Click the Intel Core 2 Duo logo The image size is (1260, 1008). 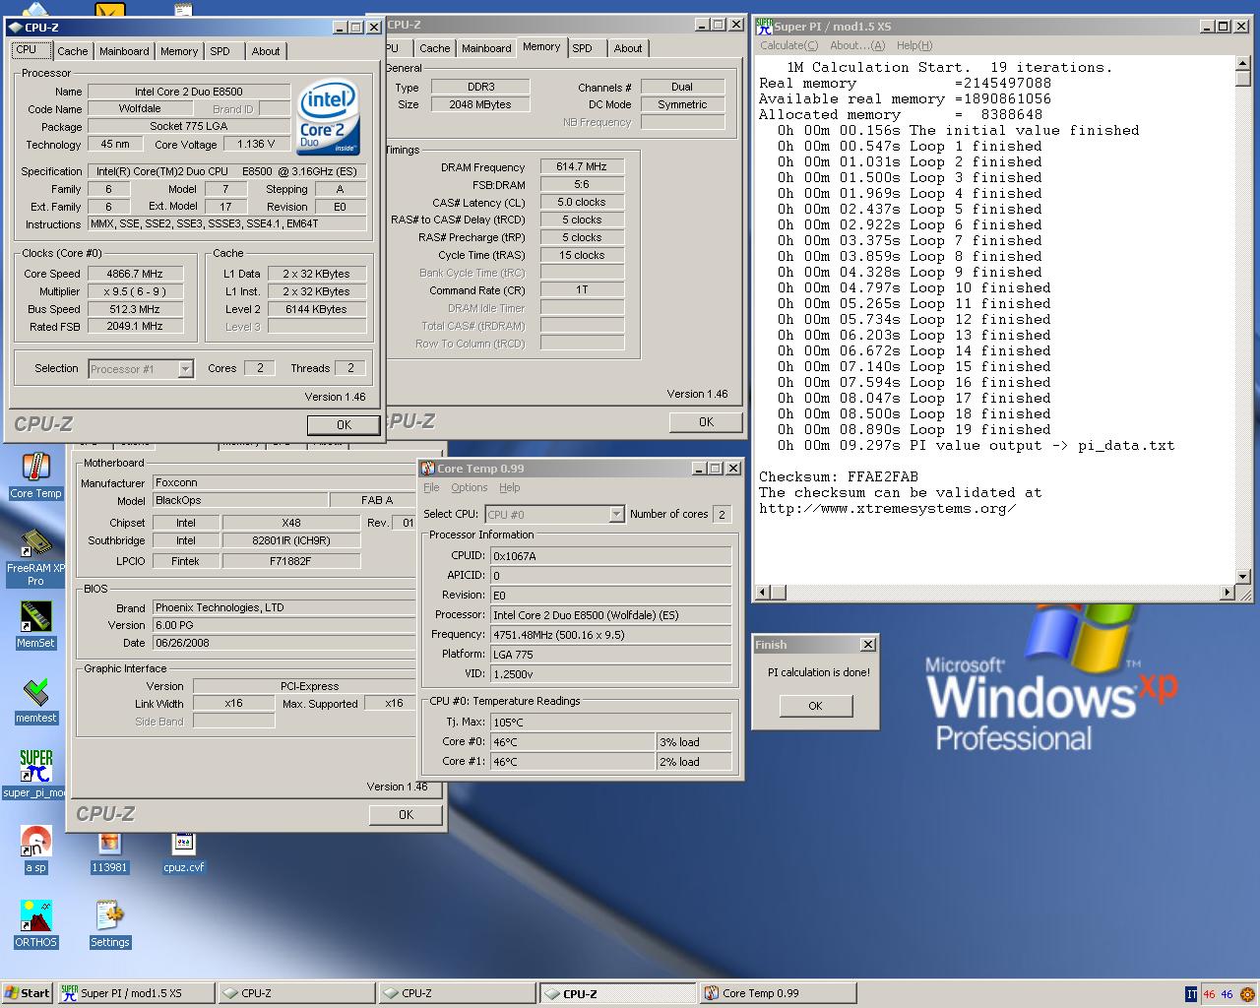(328, 117)
